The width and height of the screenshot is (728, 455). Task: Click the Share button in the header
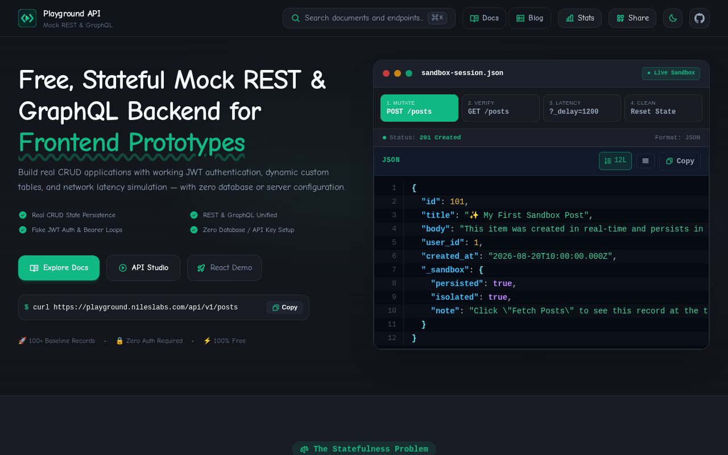[632, 18]
